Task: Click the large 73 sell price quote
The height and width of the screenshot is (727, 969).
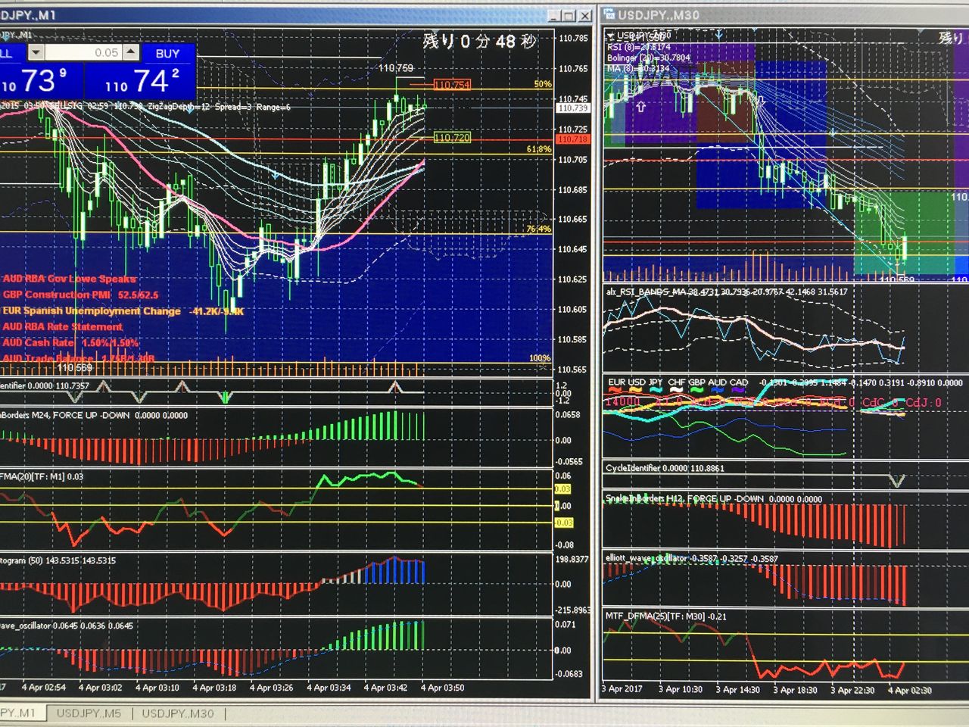Action: (x=36, y=82)
